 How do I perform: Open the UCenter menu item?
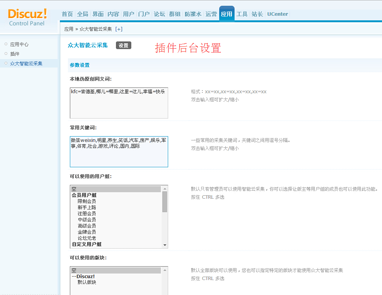point(277,13)
